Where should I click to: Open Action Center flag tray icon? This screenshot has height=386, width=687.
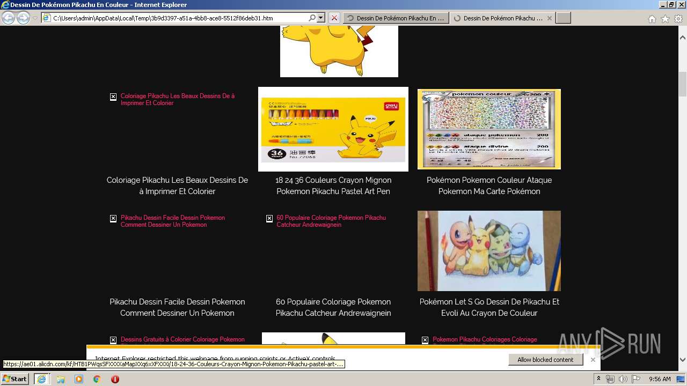coord(636,379)
